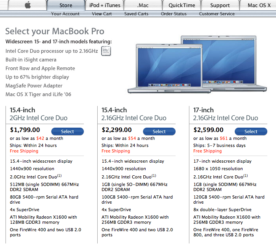Click the 17-inch column heading
The image size is (276, 247).
(204, 110)
